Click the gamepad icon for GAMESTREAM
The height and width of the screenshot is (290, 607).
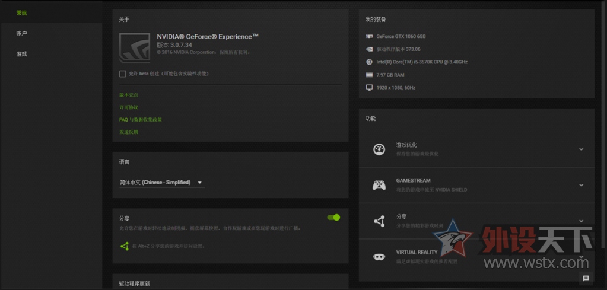(379, 185)
